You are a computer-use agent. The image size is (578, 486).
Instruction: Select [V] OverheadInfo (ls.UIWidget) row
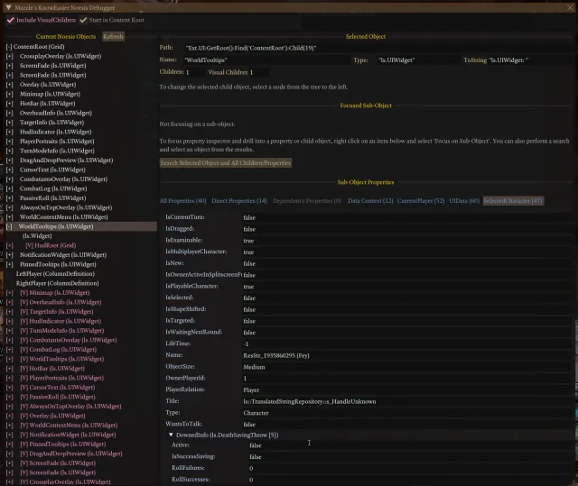pos(61,302)
